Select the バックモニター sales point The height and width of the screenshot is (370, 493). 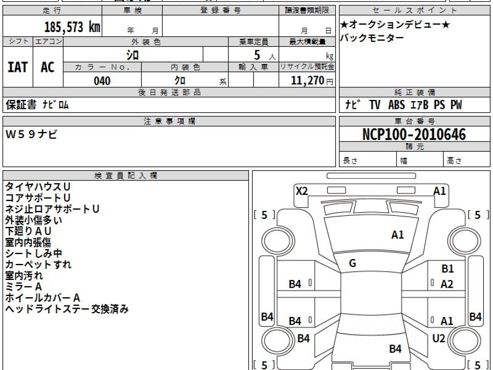click(x=372, y=38)
